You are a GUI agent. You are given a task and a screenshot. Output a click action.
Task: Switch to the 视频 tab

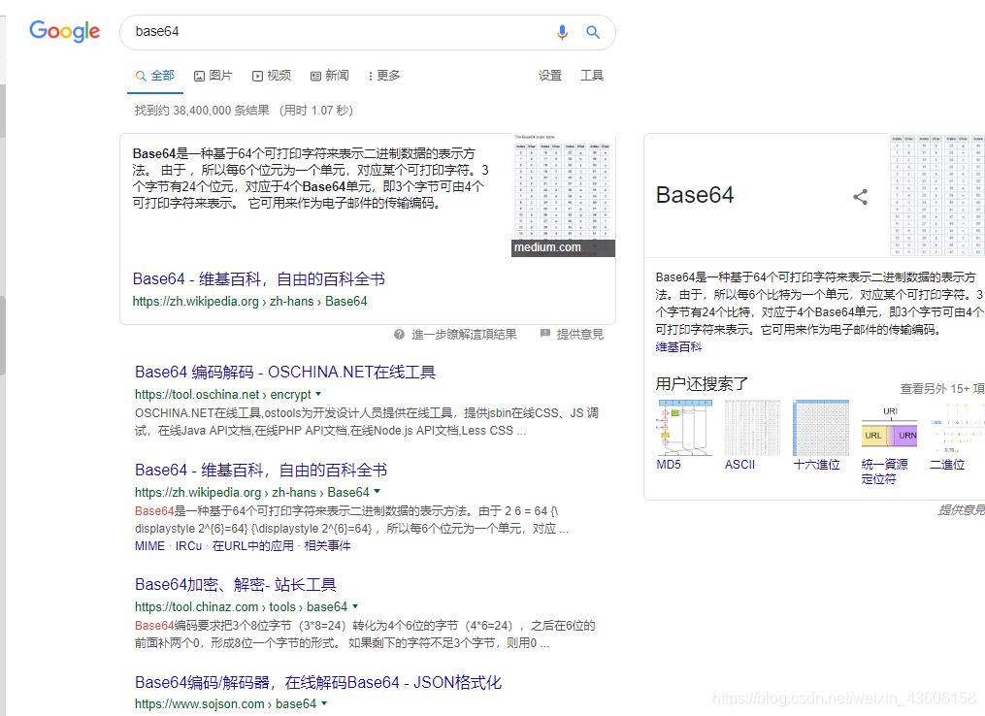click(272, 76)
